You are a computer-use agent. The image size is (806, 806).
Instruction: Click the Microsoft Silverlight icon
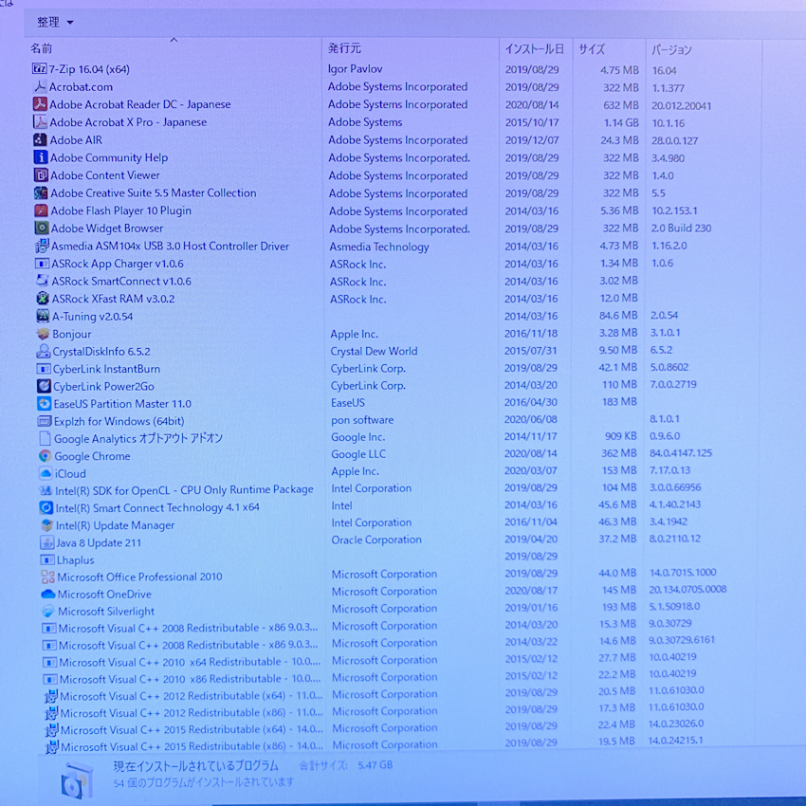[x=48, y=612]
